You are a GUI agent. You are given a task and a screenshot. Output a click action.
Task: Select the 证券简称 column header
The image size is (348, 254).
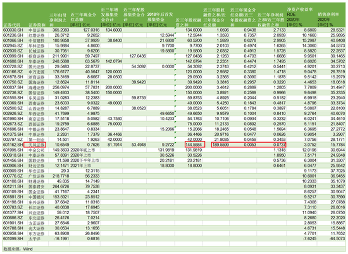coord(37,25)
